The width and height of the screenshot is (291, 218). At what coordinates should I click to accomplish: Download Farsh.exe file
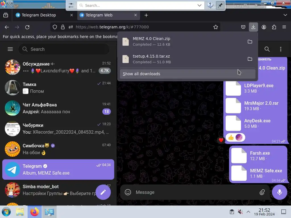tap(239, 156)
